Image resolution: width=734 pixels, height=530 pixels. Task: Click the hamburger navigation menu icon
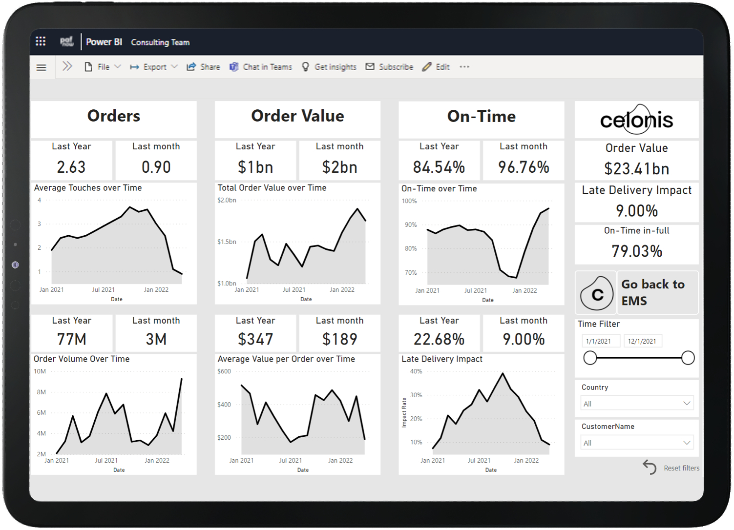42,67
